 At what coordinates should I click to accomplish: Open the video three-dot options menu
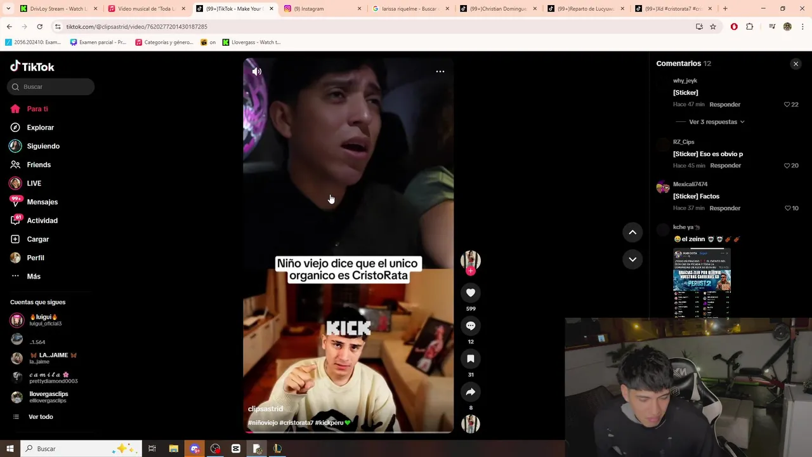point(440,72)
